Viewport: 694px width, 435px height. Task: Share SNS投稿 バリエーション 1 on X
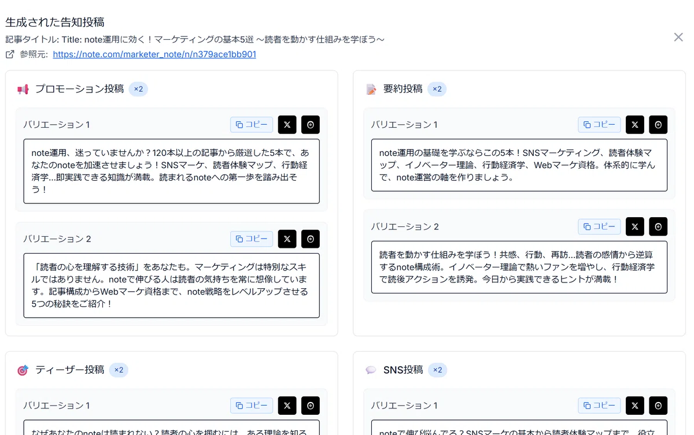click(x=635, y=406)
